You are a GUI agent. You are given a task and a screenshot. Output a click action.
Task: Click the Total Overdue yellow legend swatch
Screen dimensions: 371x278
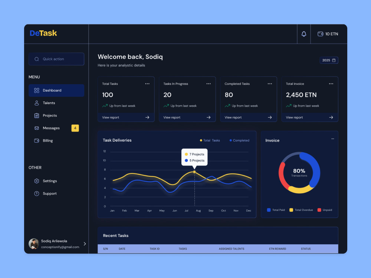pos(291,210)
